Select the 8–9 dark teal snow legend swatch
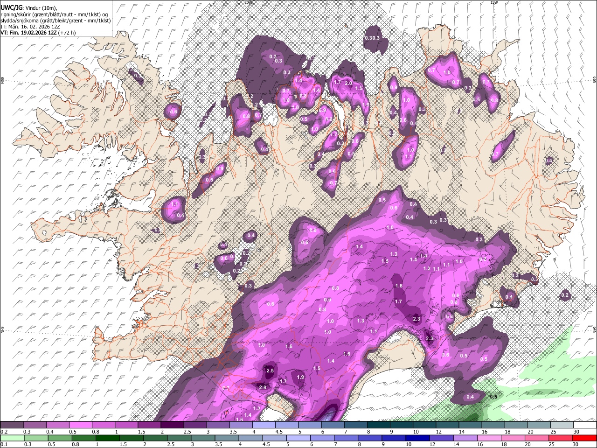597x448 pixels. coord(378,425)
